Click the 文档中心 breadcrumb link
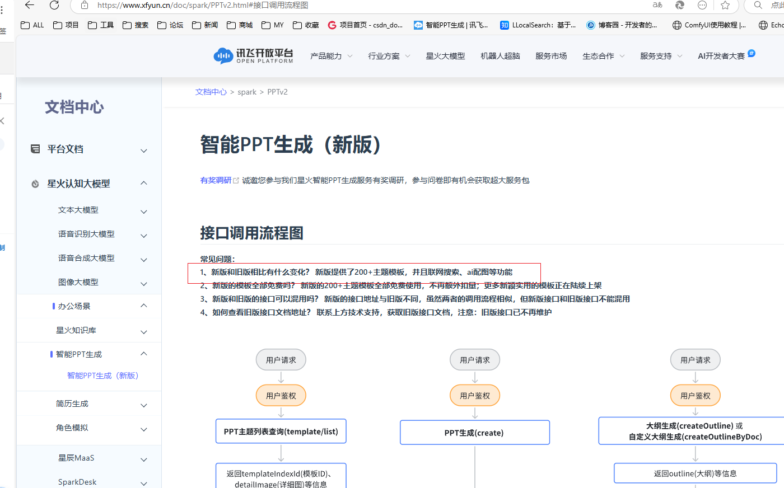Viewport: 784px width, 488px height. [x=211, y=92]
